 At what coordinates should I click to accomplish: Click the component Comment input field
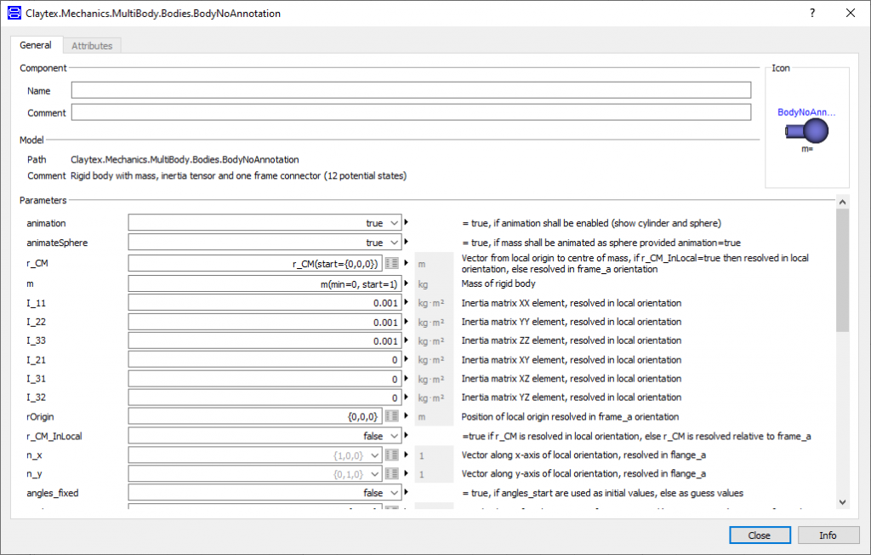tap(411, 112)
